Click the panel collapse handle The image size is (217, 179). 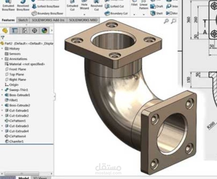pyautogui.click(x=55, y=96)
